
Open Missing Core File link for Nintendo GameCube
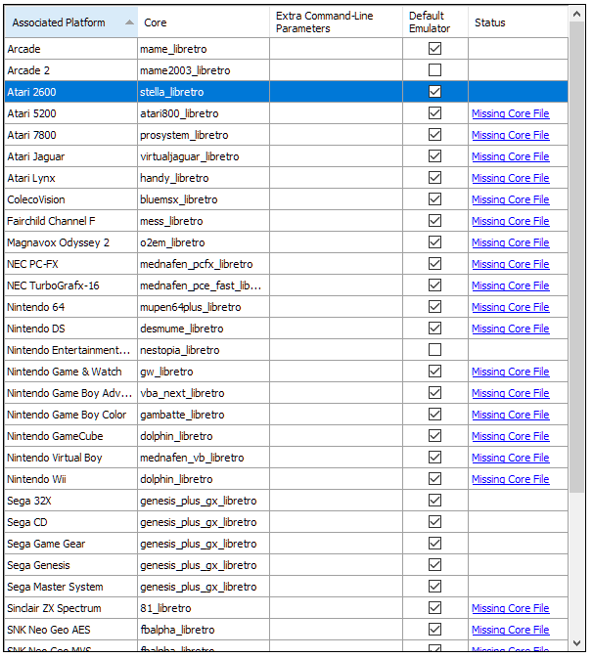pos(510,436)
